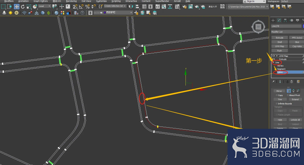
Task: Open the project path dropdown
Action: click(x=248, y=6)
